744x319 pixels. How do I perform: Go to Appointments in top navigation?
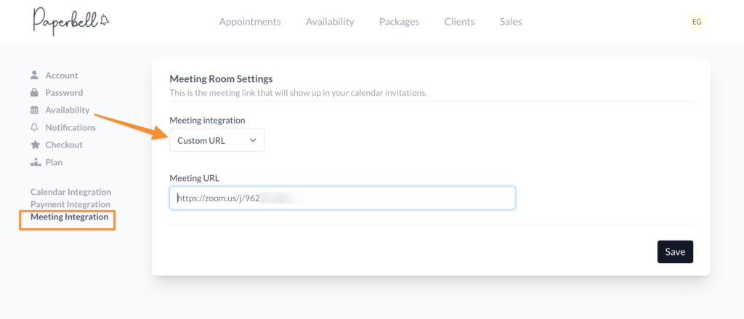coord(250,22)
